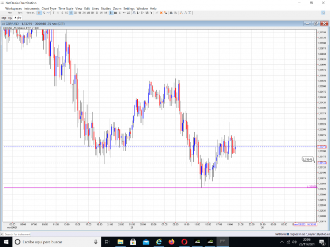
Task: Switch to the line chart icon
Action: (48, 13)
